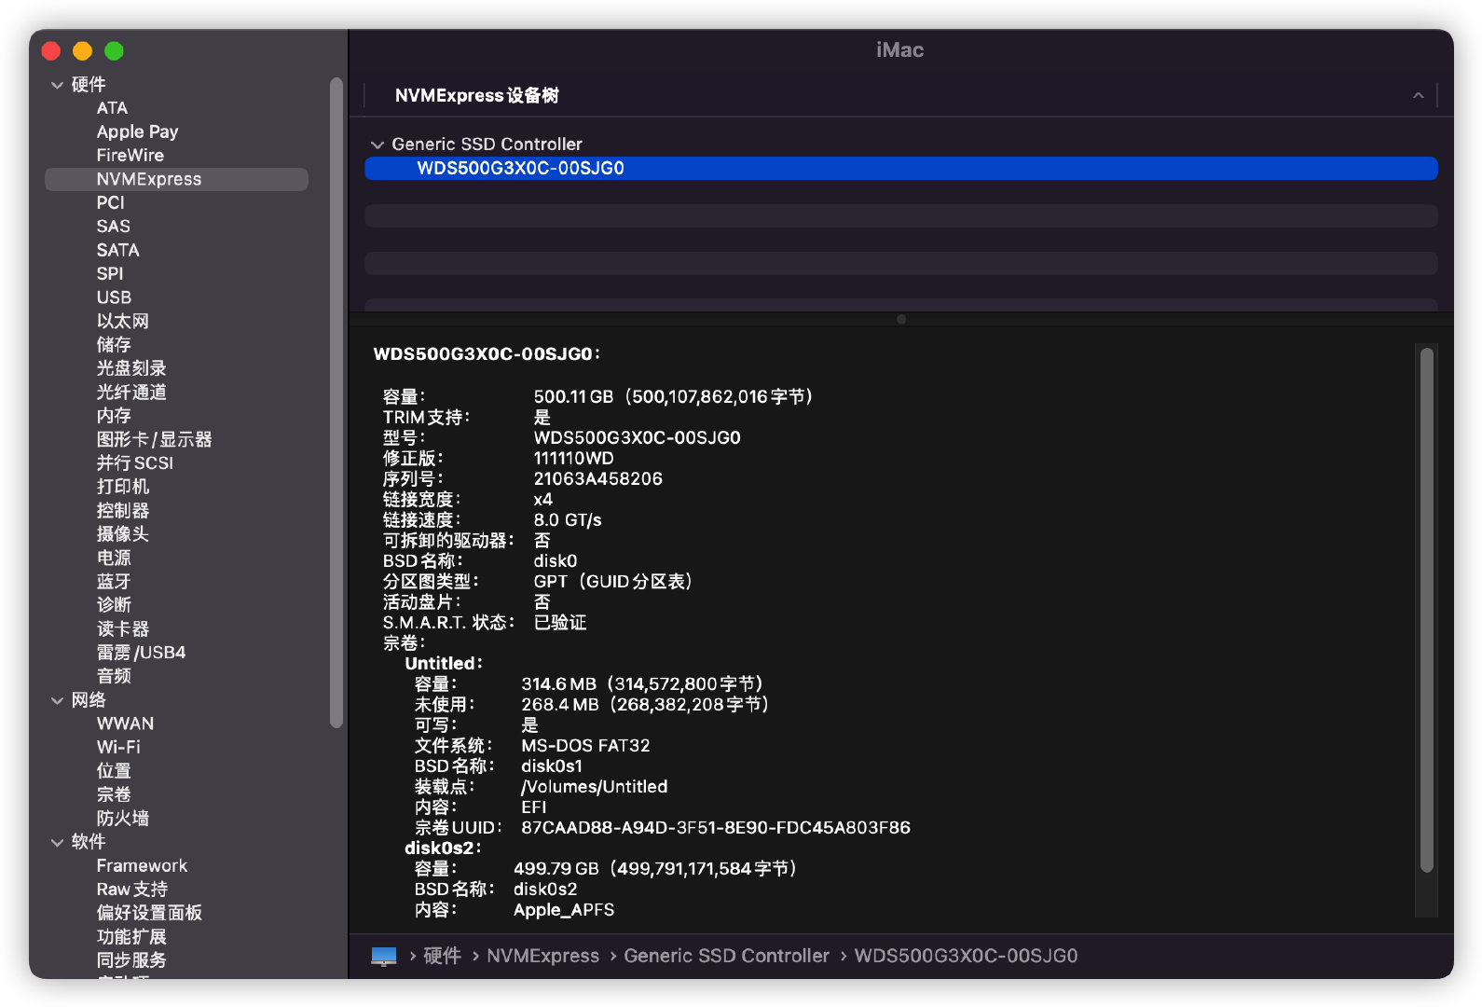Click the firmware revision 111110WD
Viewport: 1482px width, 1007px height.
(573, 459)
